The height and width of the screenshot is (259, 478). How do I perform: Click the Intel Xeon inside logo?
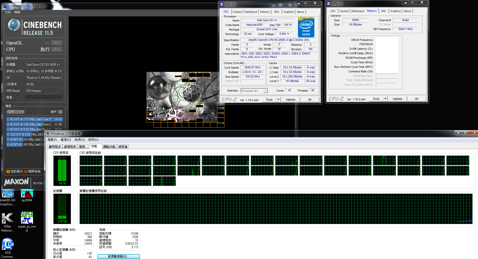[x=306, y=27]
